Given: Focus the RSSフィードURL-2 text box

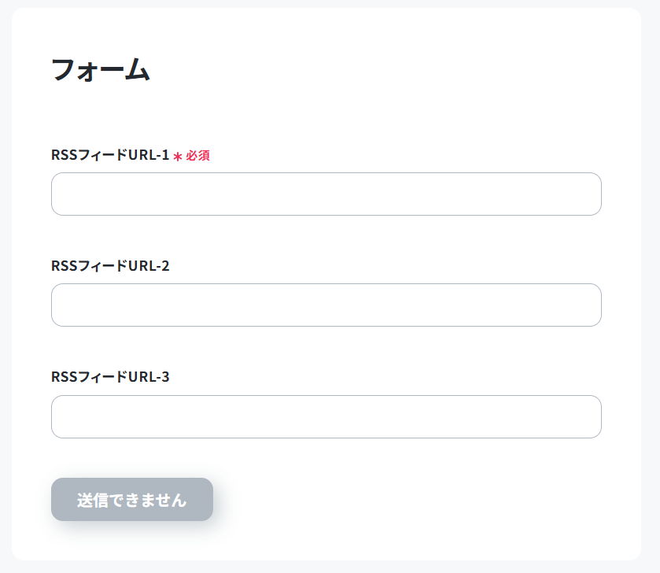Looking at the screenshot, I should pos(326,305).
